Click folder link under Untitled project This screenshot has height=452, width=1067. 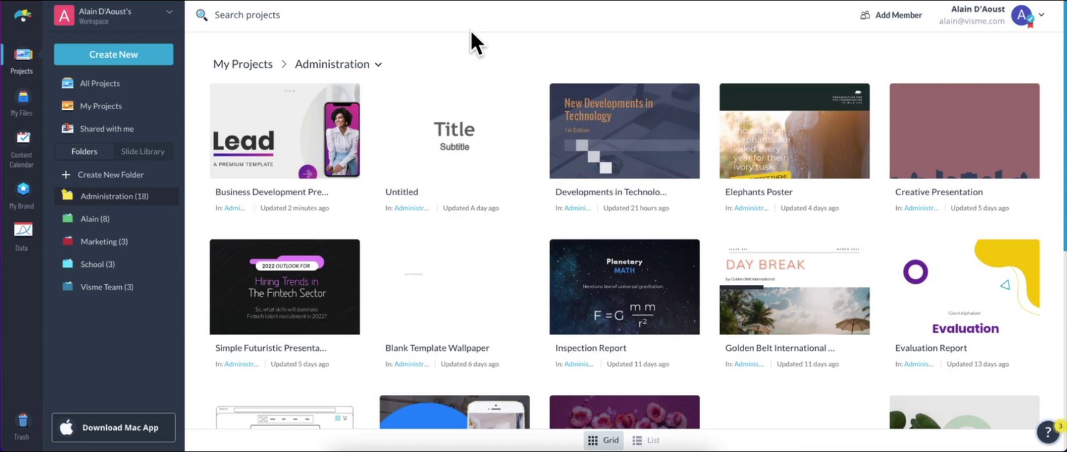click(411, 208)
